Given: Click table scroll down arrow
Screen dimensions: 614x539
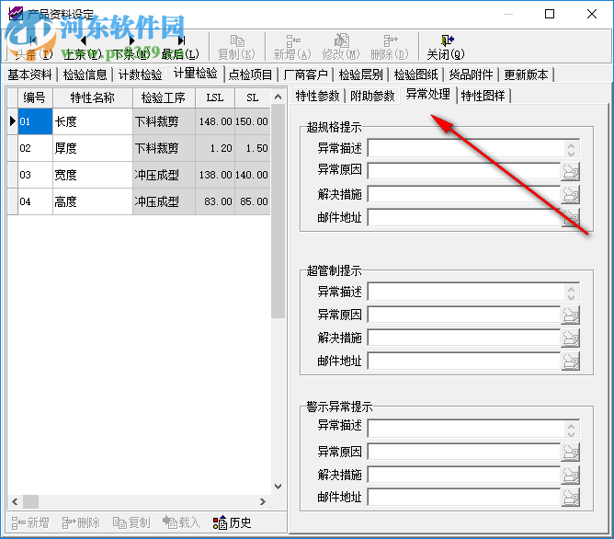Looking at the screenshot, I should pos(278,487).
